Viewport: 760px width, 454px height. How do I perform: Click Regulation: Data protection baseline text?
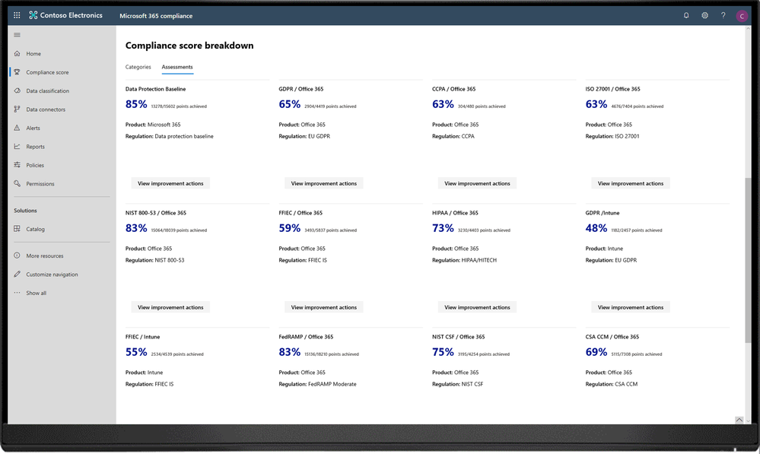169,137
